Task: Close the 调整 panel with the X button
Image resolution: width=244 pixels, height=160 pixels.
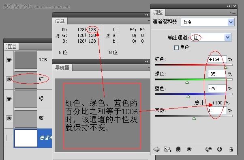Action: 235,6
